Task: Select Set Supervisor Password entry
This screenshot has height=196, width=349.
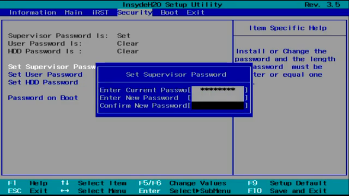Action: pos(52,66)
